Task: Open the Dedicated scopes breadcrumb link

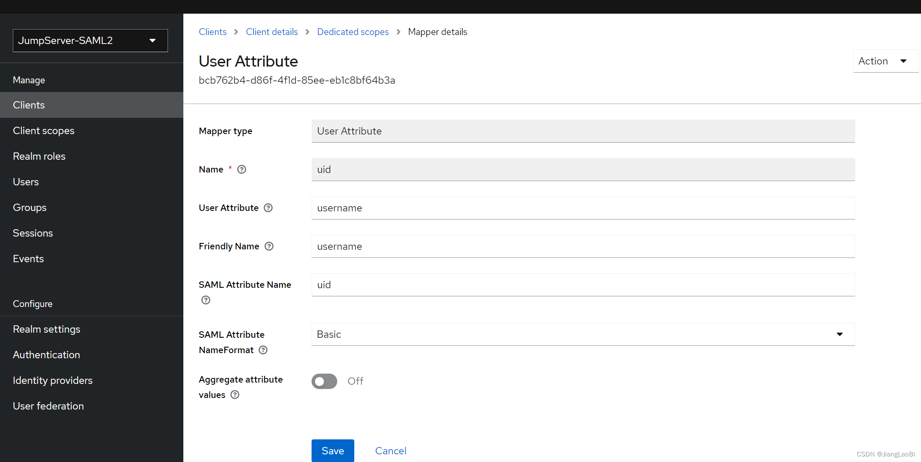Action: click(353, 32)
